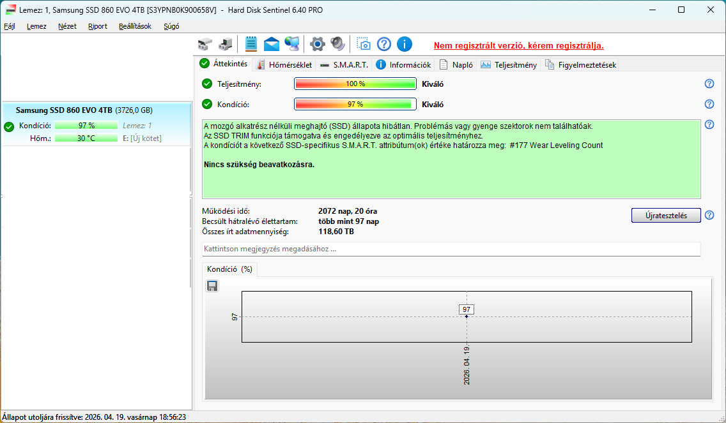
Task: Click help icon beside green status text
Action: (x=709, y=124)
